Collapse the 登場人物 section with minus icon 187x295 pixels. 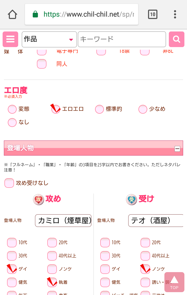point(177,149)
